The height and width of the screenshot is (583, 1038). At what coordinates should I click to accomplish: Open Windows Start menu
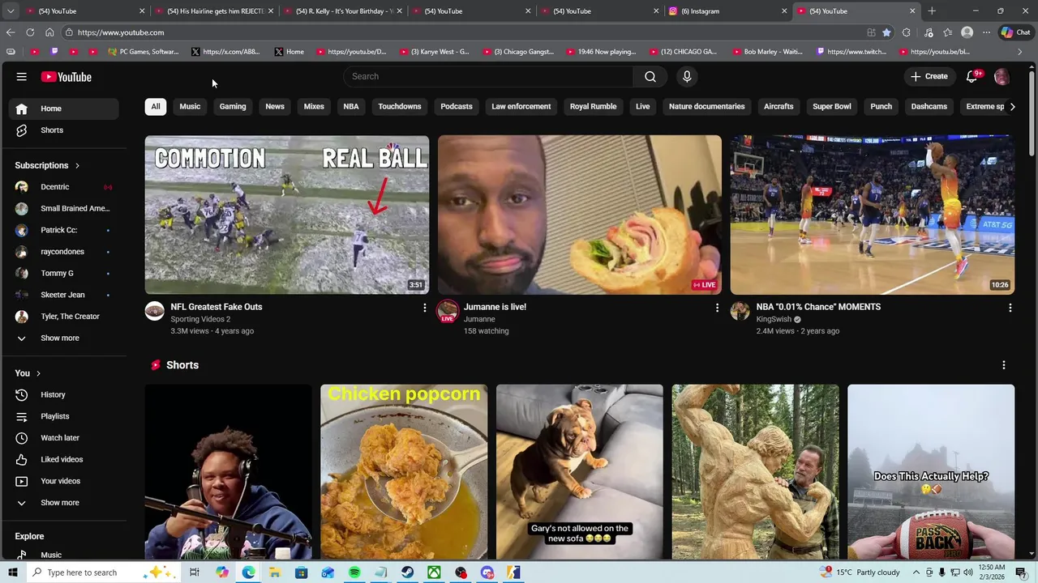pos(12,572)
